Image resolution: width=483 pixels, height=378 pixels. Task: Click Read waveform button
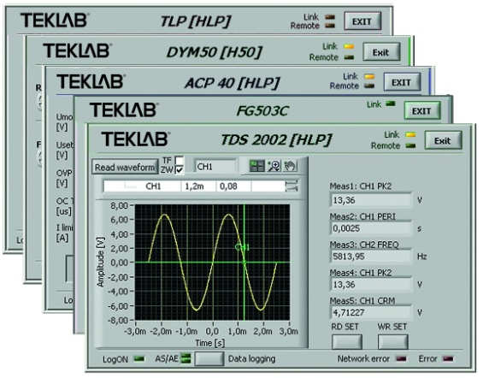pyautogui.click(x=125, y=168)
